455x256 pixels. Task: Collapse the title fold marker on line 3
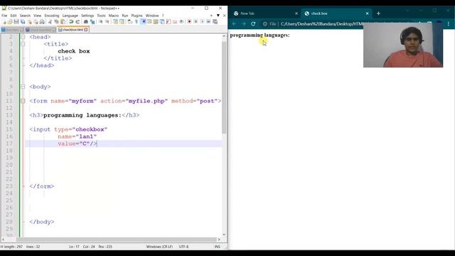click(x=23, y=44)
